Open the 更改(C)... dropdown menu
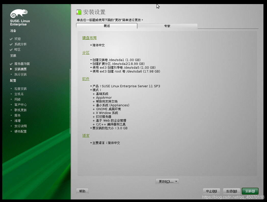The image size is (267, 202). tap(167, 181)
